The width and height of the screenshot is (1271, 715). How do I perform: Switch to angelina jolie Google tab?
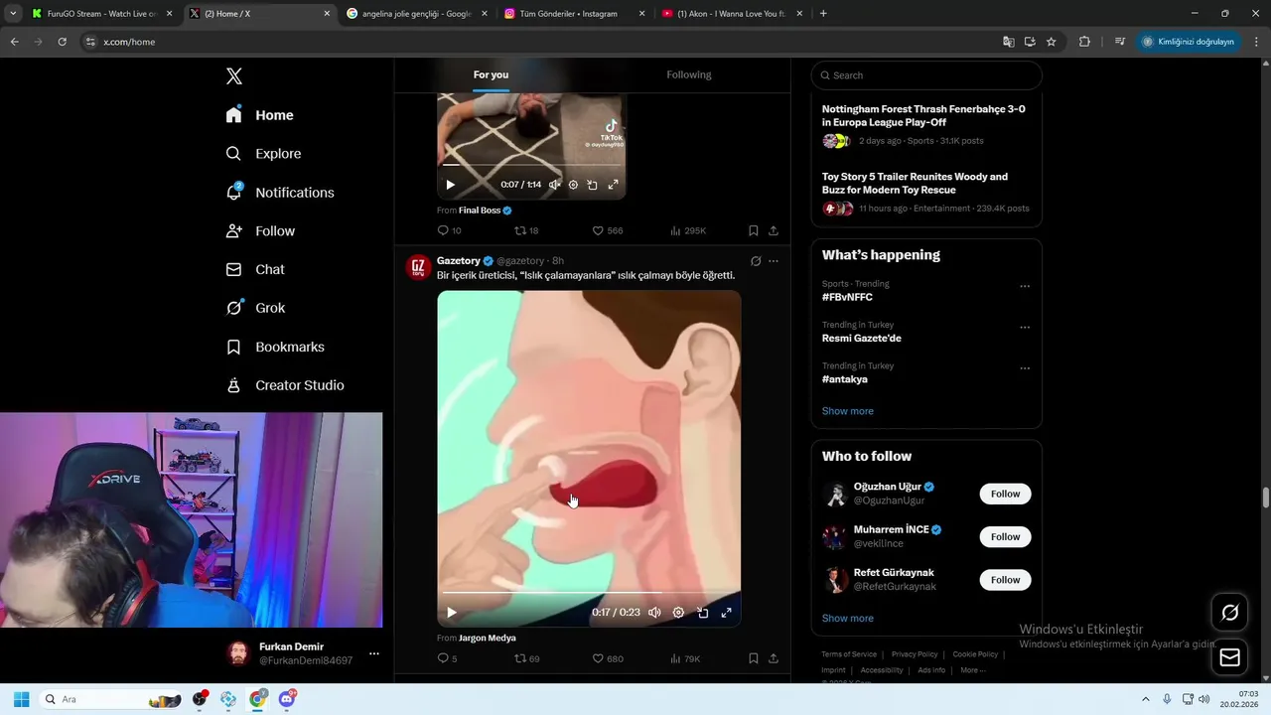[417, 14]
